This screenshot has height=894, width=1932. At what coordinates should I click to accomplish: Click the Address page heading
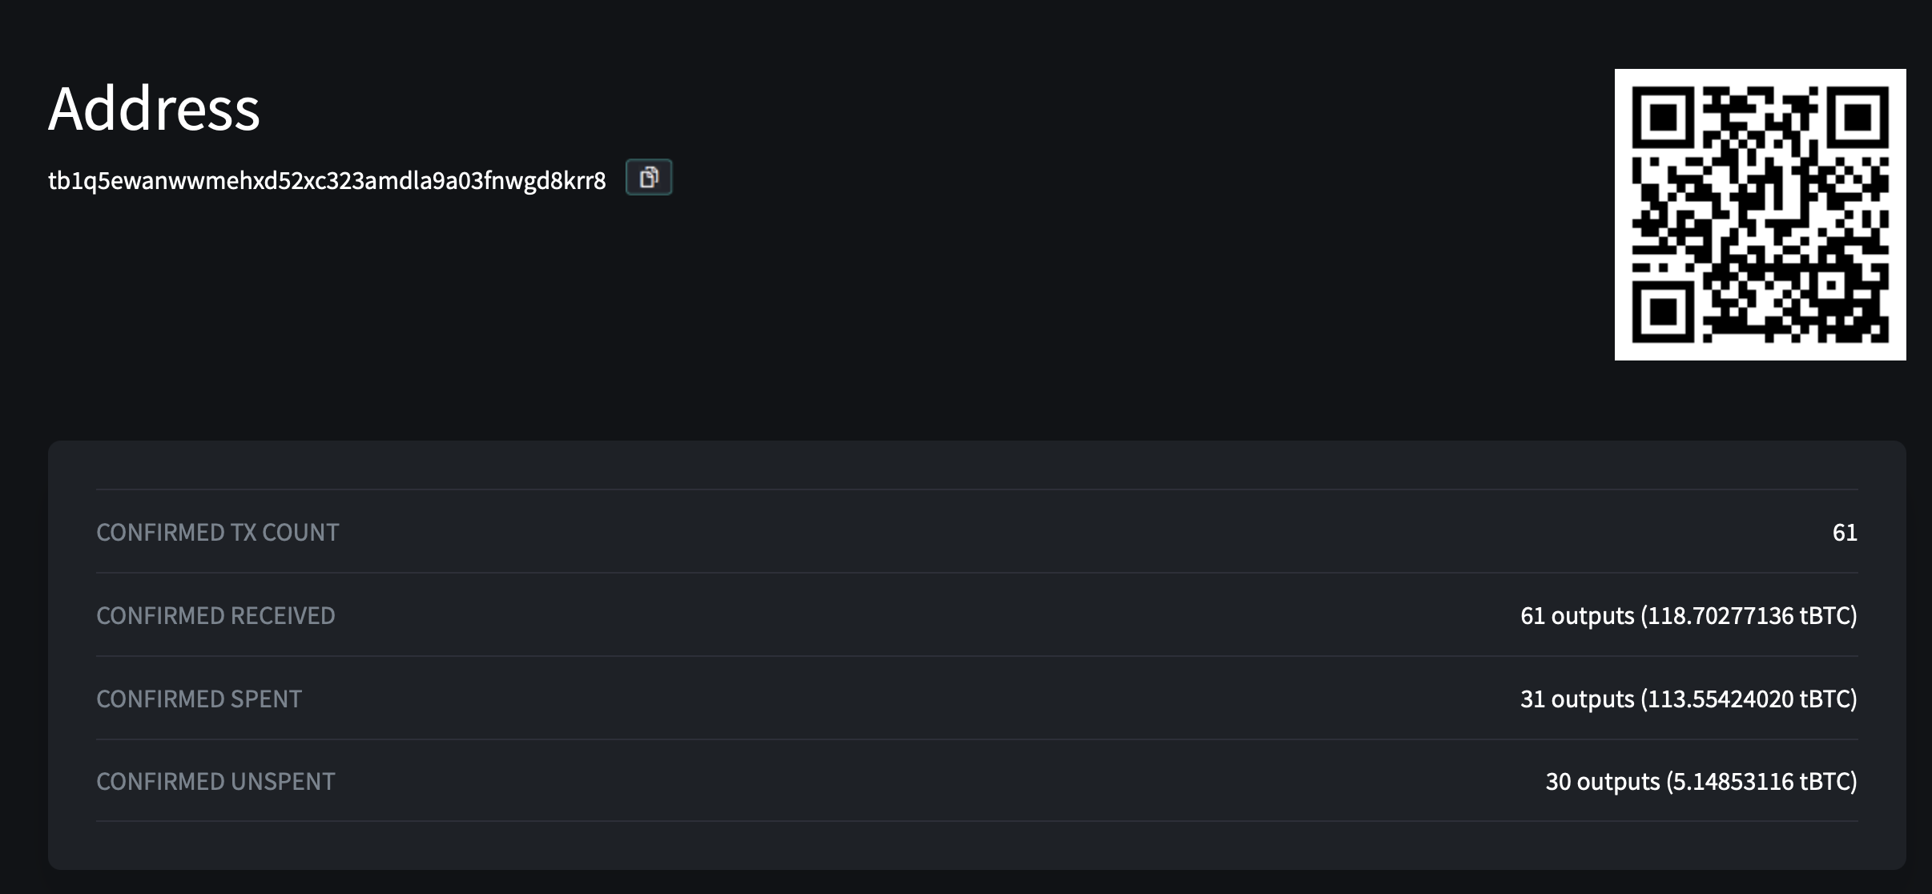tap(154, 108)
